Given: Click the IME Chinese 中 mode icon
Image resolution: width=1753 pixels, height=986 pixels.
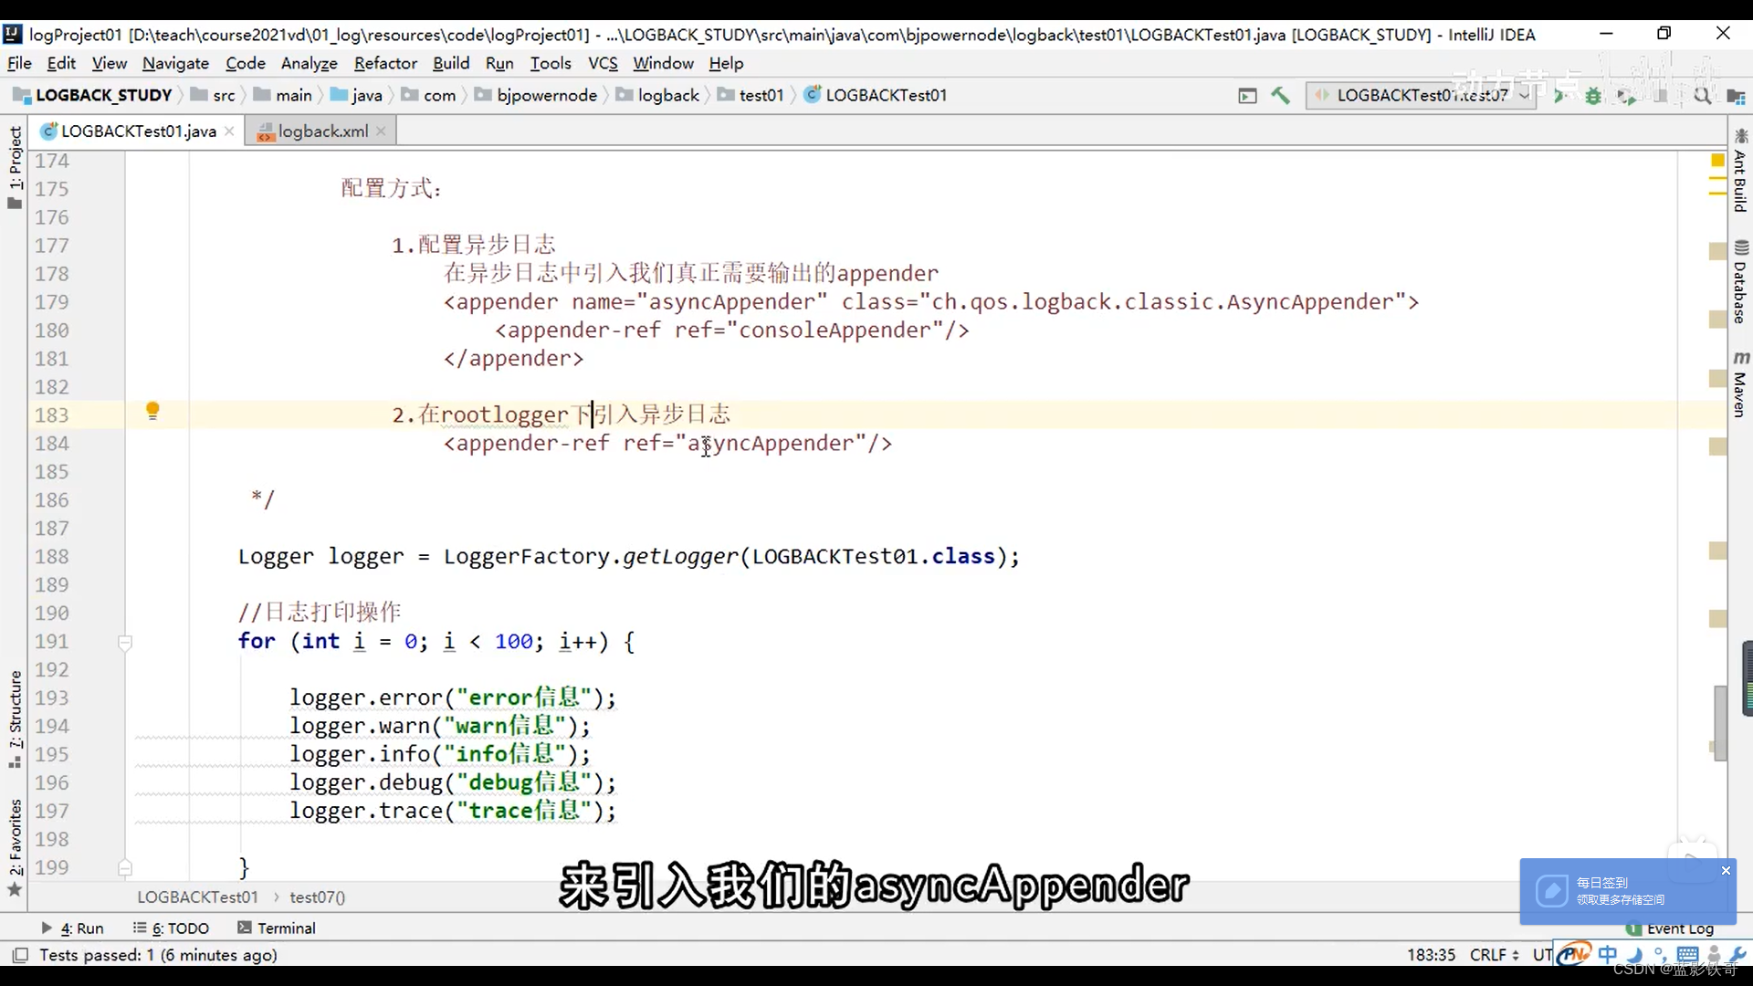Looking at the screenshot, I should [1607, 955].
